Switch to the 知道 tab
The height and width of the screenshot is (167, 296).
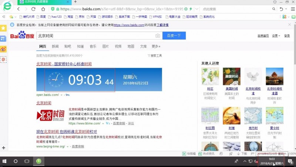click(80, 46)
